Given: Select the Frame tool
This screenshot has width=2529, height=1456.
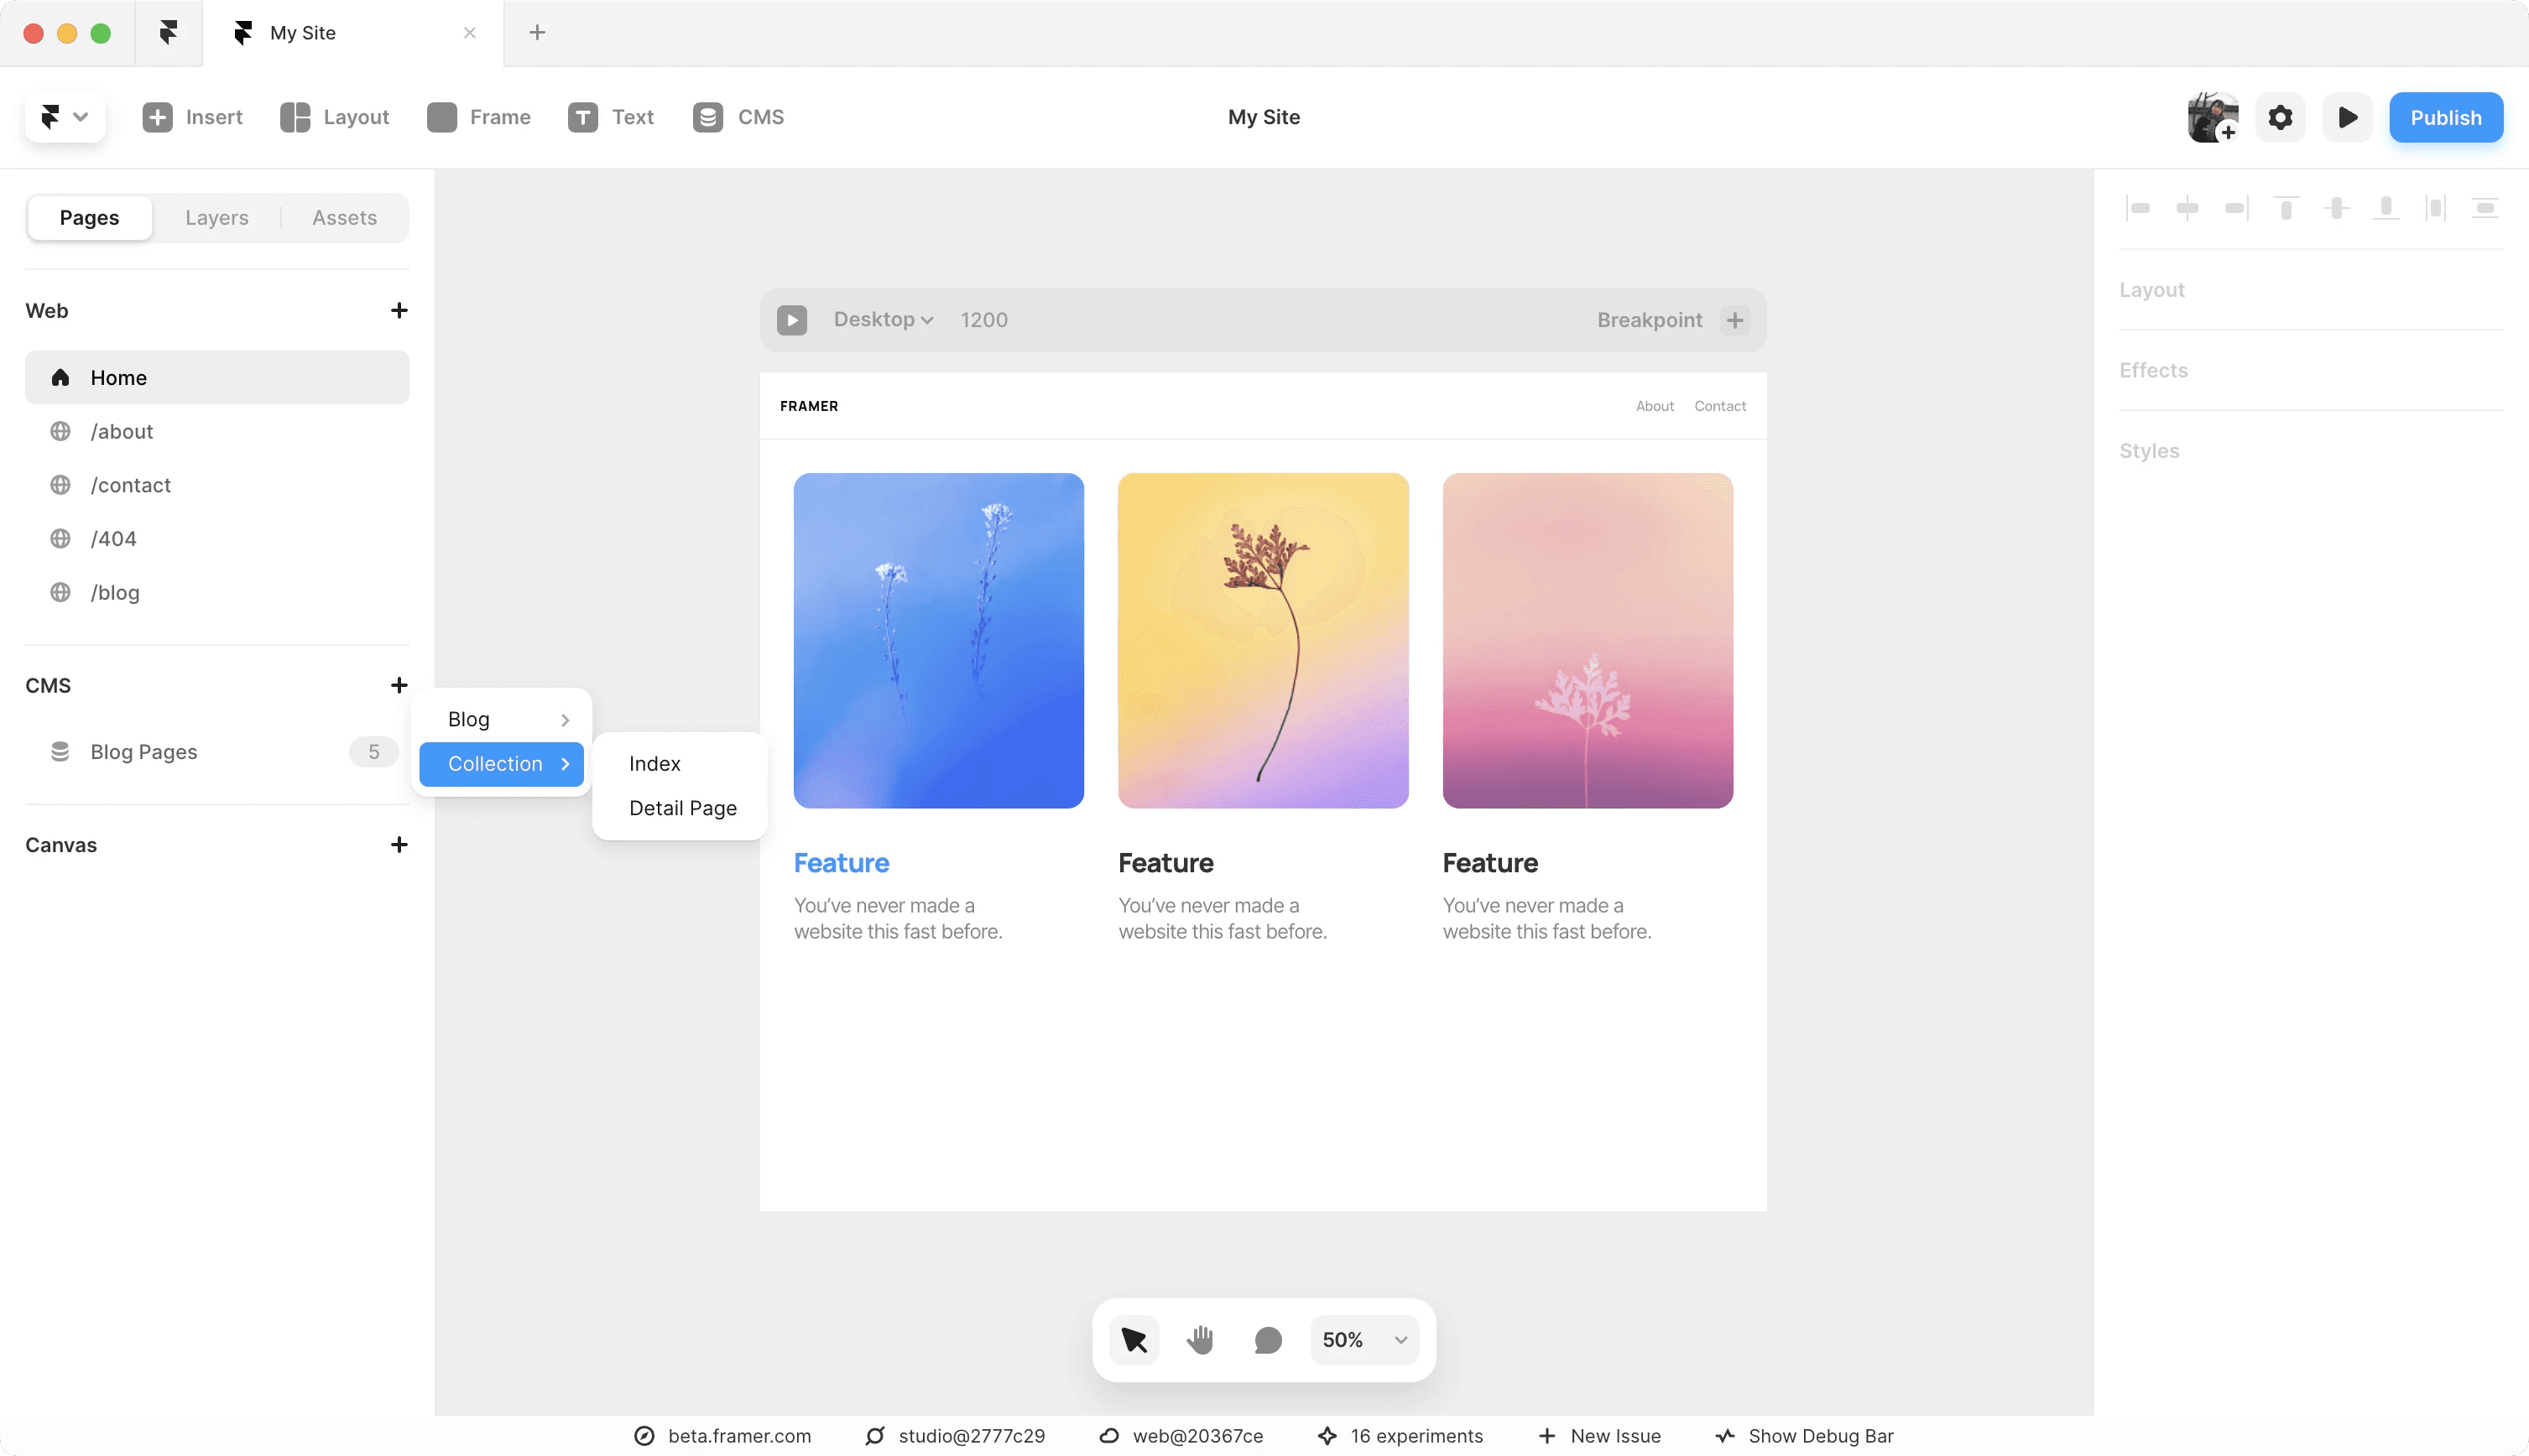Looking at the screenshot, I should coord(478,117).
